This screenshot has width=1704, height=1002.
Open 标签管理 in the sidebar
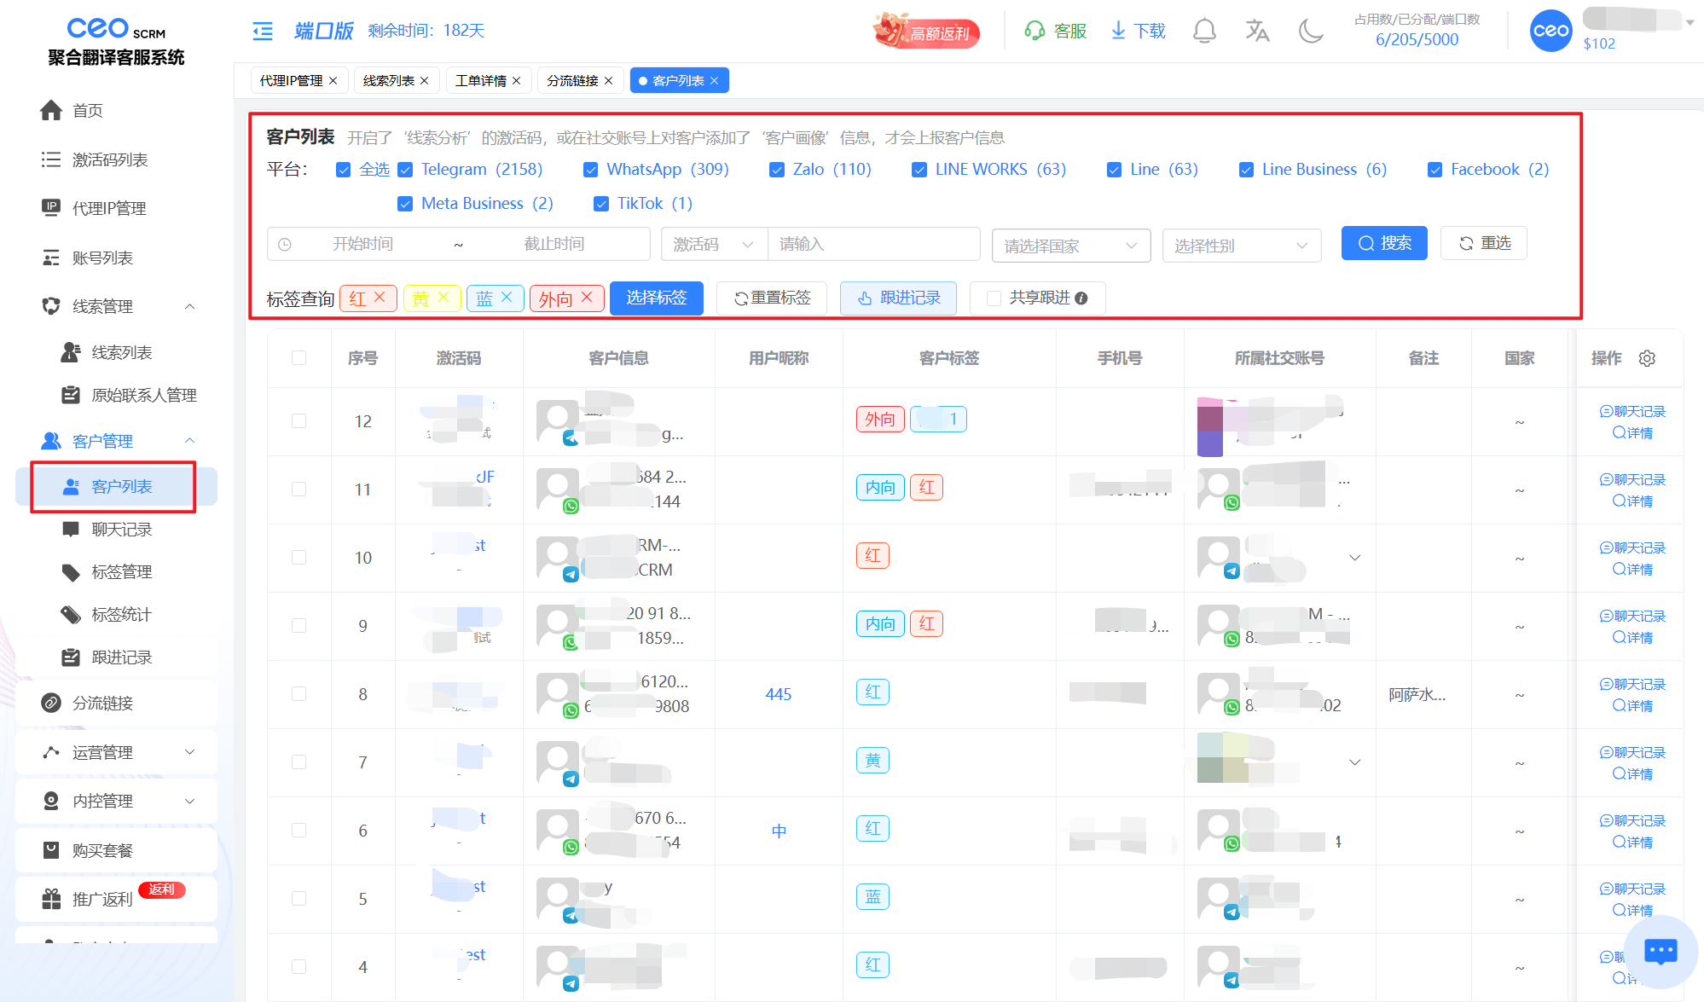point(121,571)
